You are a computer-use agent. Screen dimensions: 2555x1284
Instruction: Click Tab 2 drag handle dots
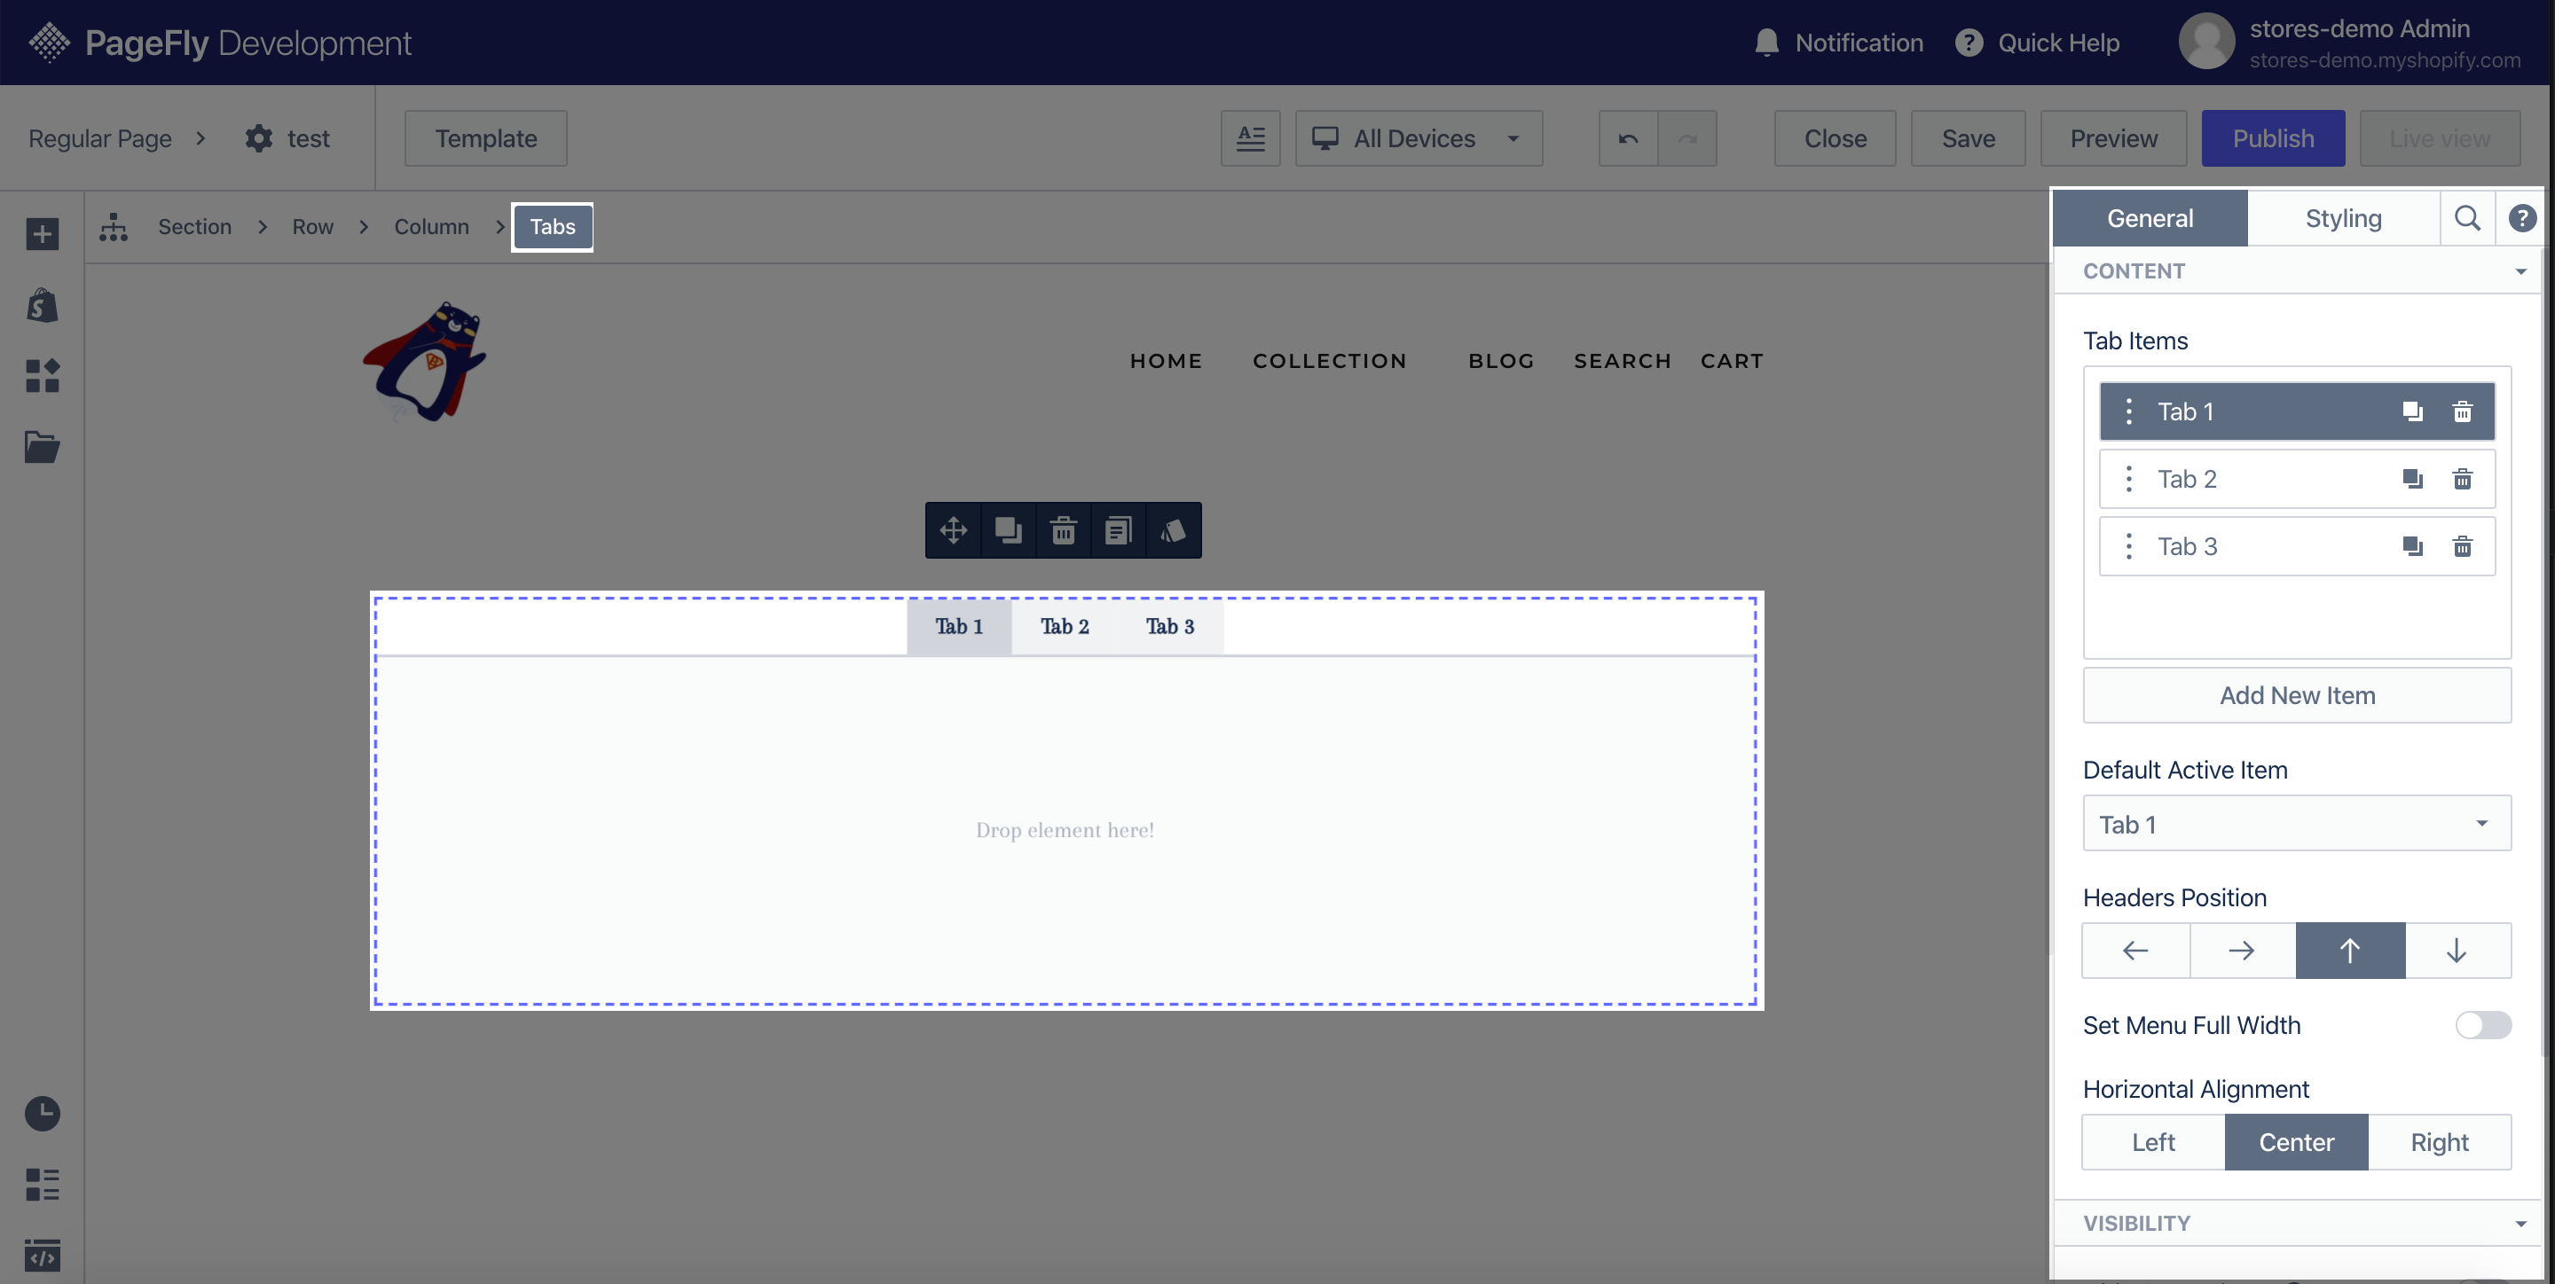(x=2128, y=479)
